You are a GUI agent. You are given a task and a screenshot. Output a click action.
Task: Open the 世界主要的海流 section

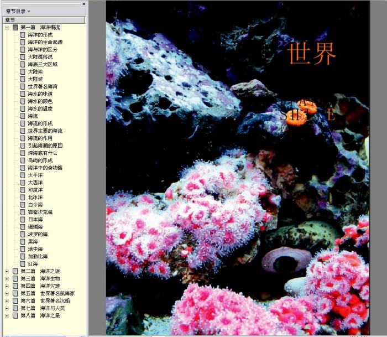[x=45, y=131]
